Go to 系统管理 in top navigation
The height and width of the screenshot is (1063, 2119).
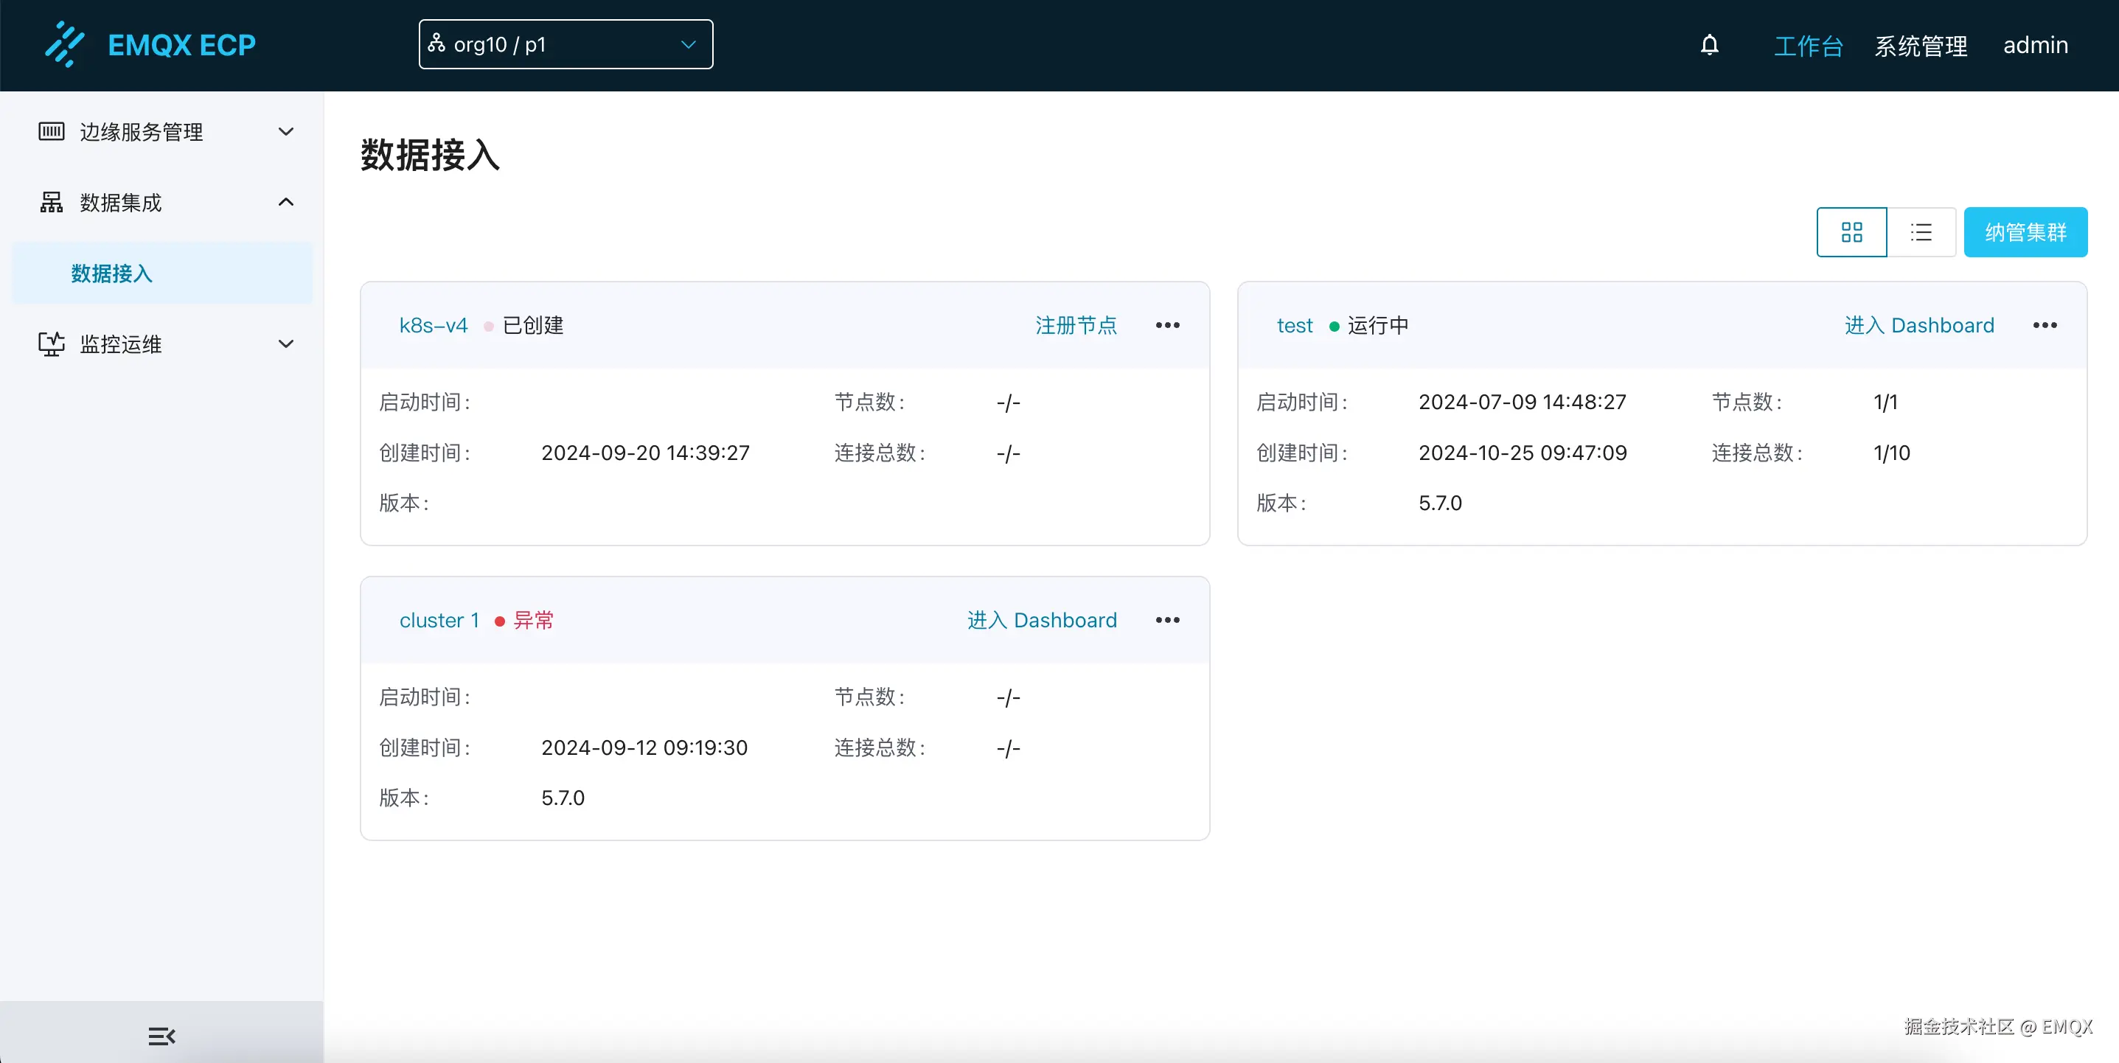[1920, 45]
